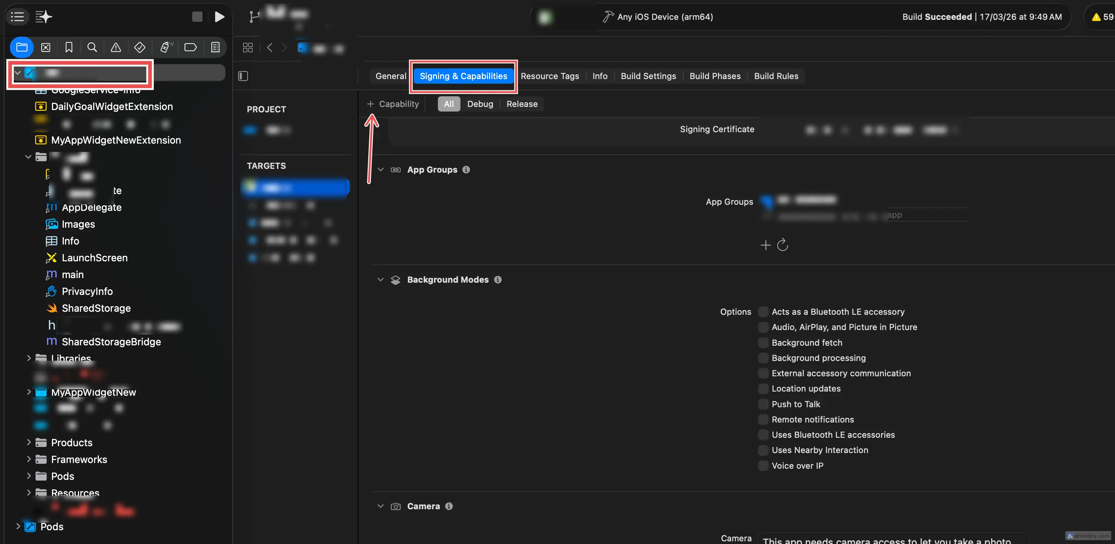This screenshot has height=544, width=1115.
Task: Open the Breakpoint navigator
Action: click(x=190, y=47)
